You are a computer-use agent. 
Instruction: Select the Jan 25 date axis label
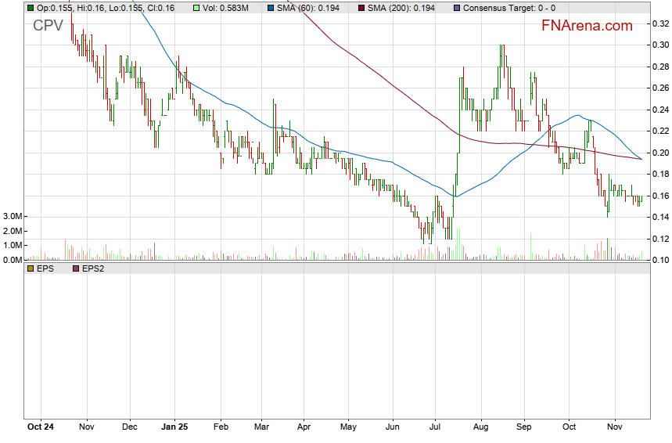(x=174, y=427)
